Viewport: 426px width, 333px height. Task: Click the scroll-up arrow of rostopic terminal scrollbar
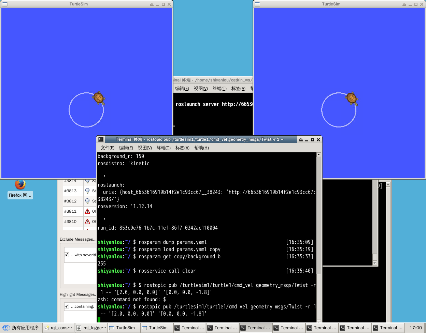click(319, 155)
